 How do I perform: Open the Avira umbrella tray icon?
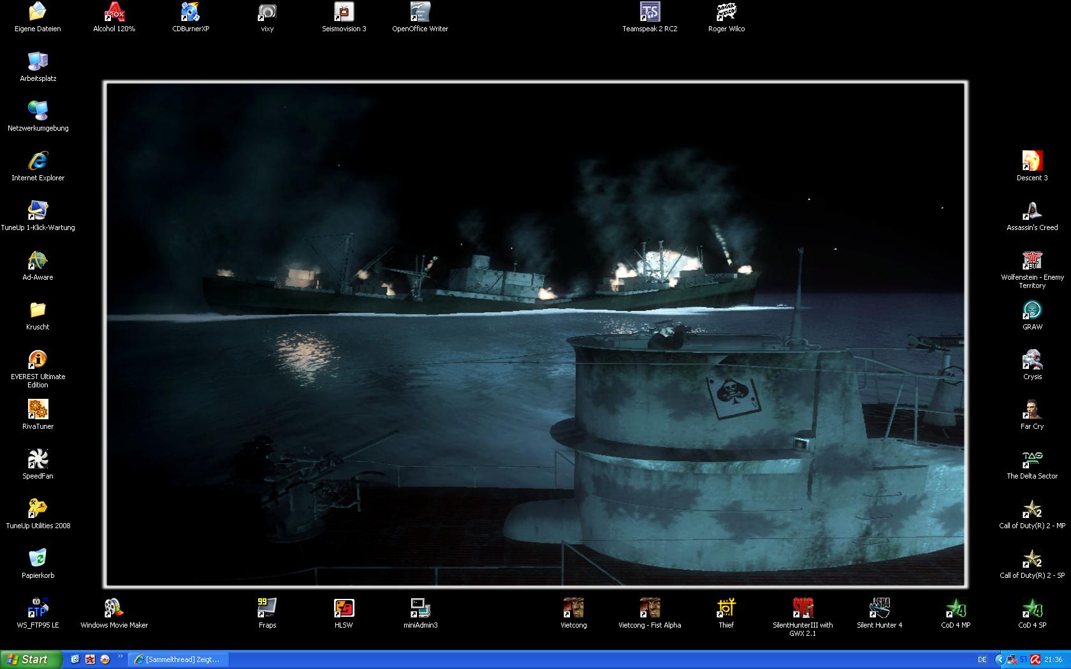1035,659
